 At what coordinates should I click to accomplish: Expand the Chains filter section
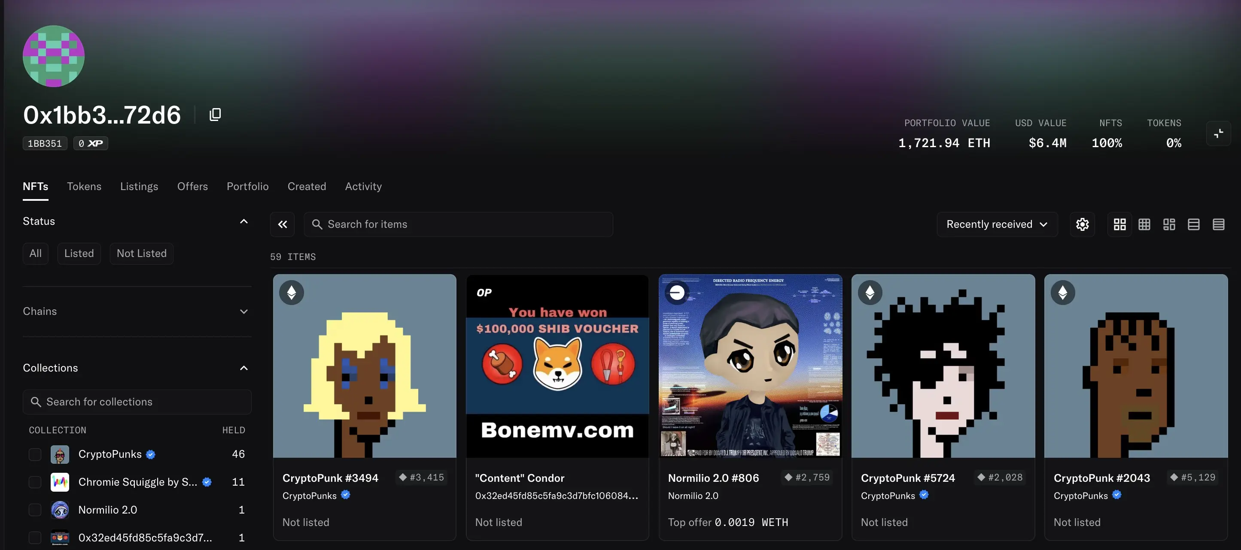pos(137,311)
